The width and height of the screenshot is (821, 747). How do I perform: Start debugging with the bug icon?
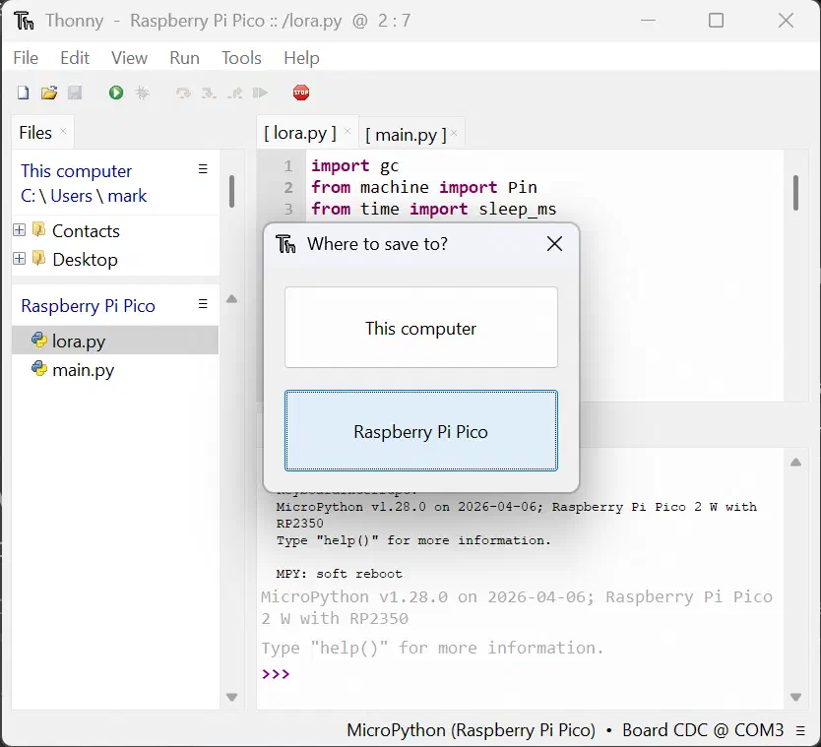142,93
